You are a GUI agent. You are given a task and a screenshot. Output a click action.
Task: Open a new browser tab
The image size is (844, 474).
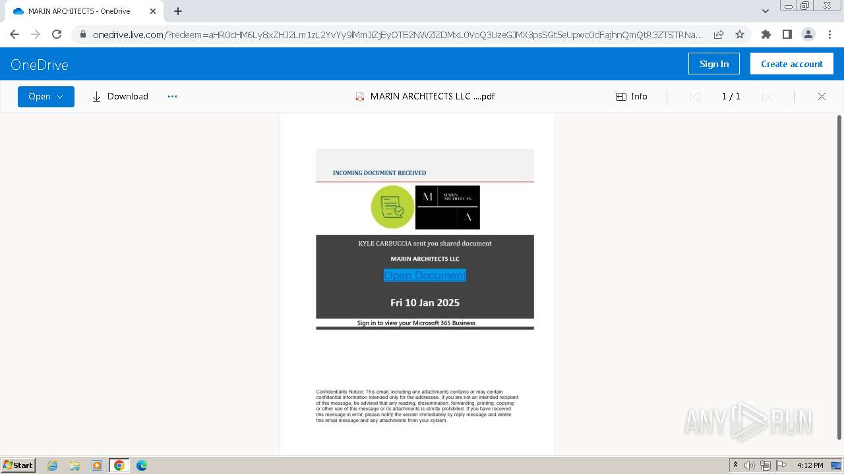178,11
